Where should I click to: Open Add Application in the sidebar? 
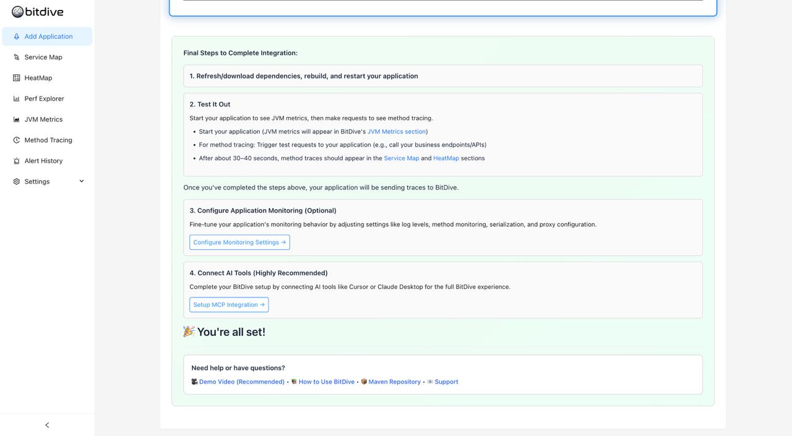pyautogui.click(x=47, y=36)
